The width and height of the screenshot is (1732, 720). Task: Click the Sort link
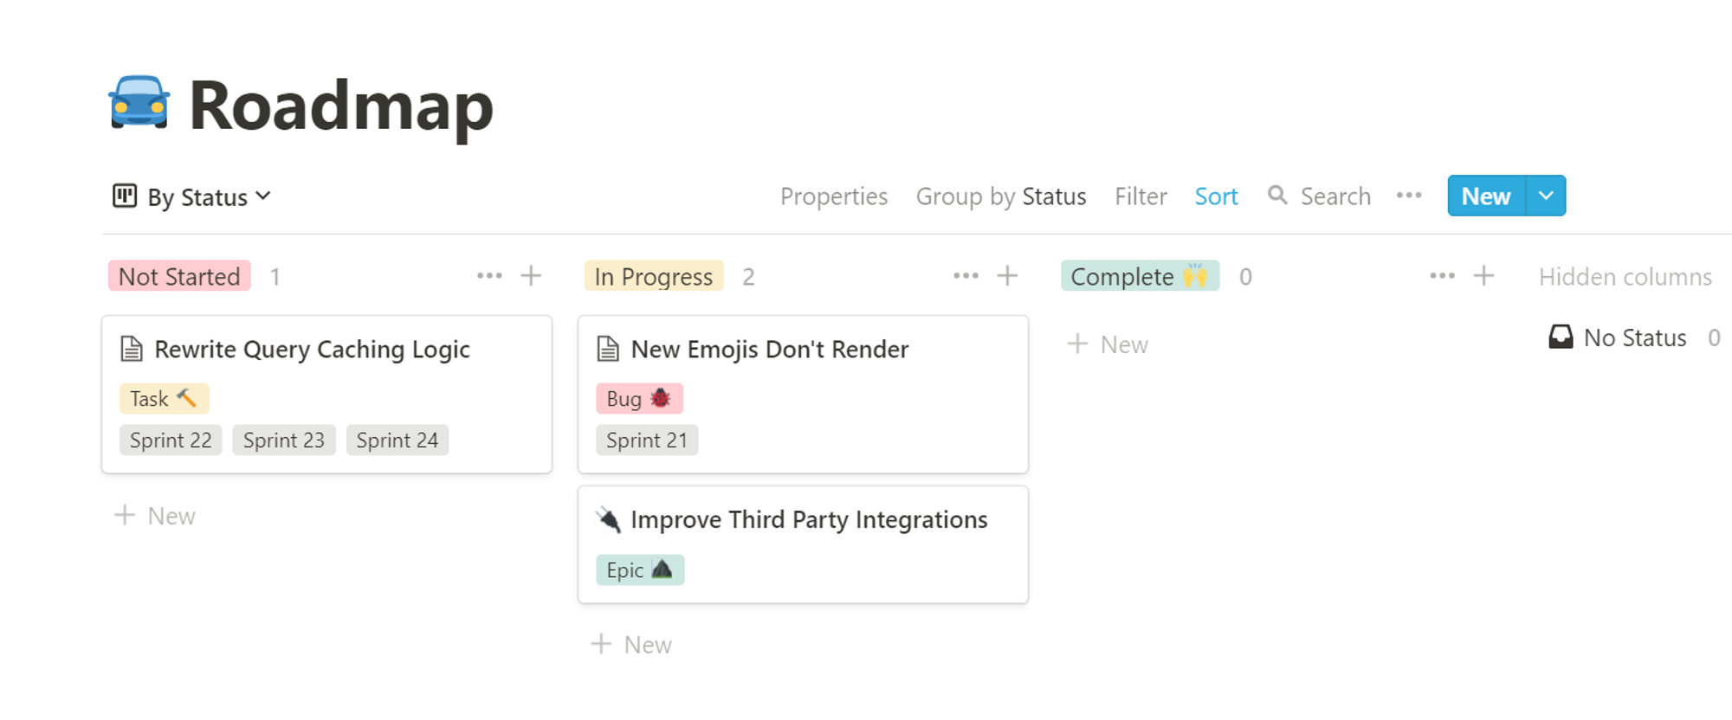point(1216,196)
